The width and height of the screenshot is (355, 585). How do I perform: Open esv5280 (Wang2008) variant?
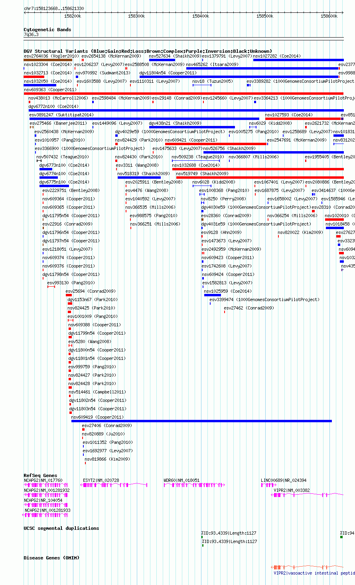click(x=90, y=341)
